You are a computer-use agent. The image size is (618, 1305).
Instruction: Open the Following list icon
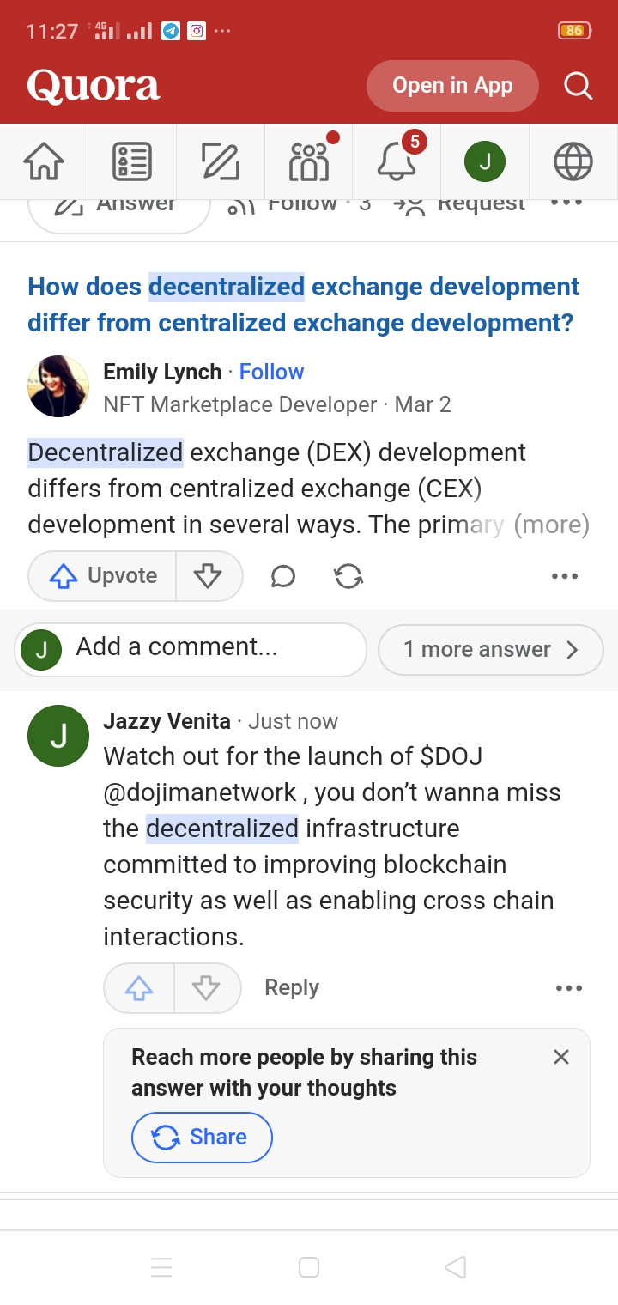pos(132,161)
